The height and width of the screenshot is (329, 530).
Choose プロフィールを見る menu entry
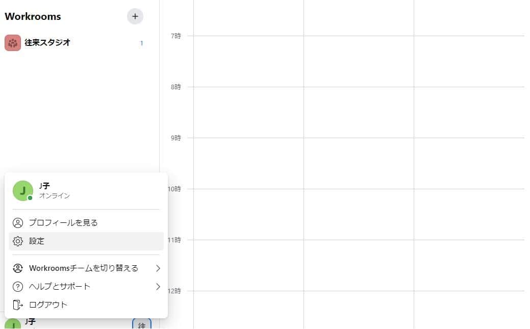click(63, 223)
